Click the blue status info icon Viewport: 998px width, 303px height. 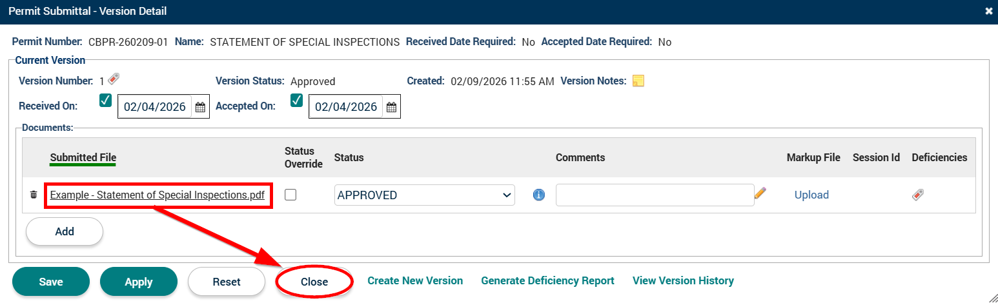(x=539, y=195)
